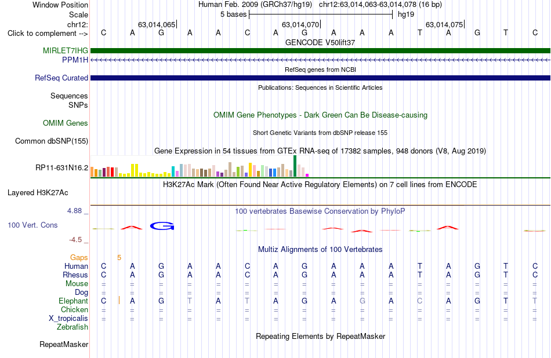Image resolution: width=551 pixels, height=358 pixels.
Task: Click the OMIM Genes side label
Action: tap(66, 123)
